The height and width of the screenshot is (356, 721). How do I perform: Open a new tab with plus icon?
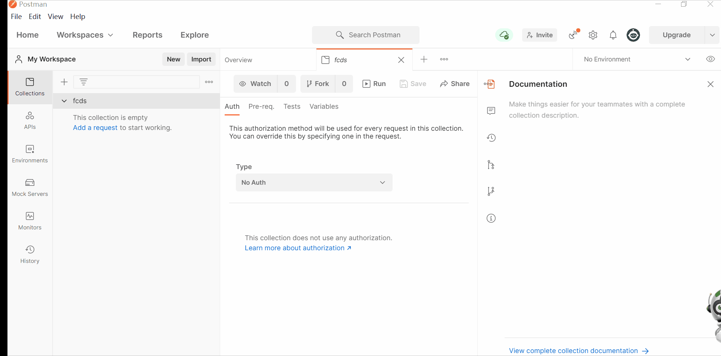[x=424, y=59]
